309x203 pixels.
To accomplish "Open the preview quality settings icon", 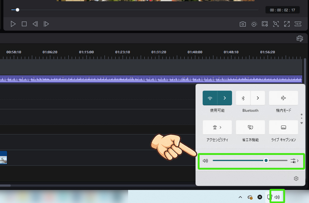I will pyautogui.click(x=254, y=24).
